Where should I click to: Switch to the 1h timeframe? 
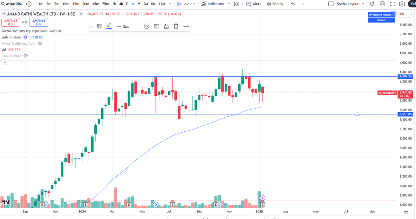tap(114, 4)
